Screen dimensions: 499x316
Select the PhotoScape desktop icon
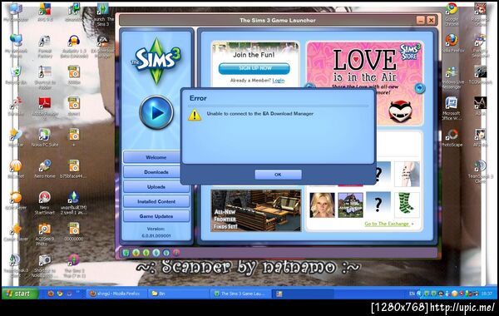(452, 137)
